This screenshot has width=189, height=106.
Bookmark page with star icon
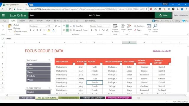pos(146,9)
